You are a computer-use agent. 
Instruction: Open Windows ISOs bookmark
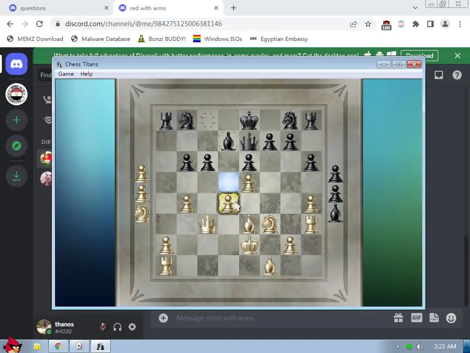click(218, 39)
